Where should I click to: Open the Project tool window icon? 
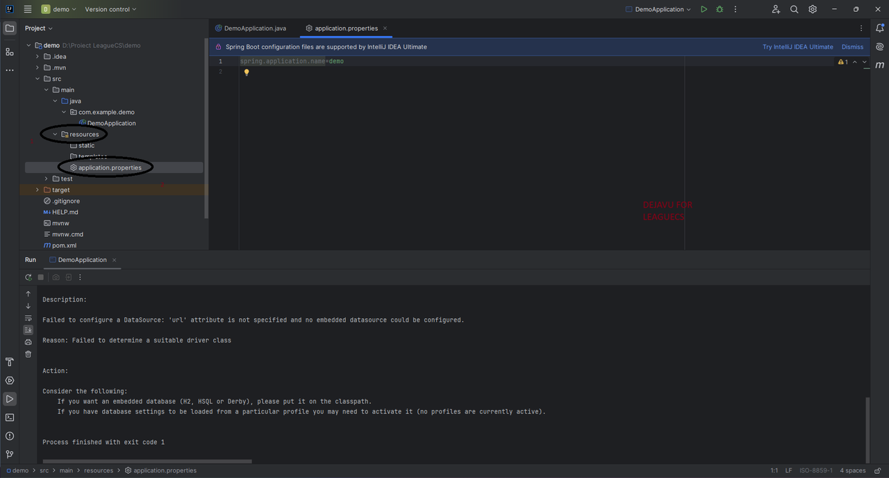point(10,28)
